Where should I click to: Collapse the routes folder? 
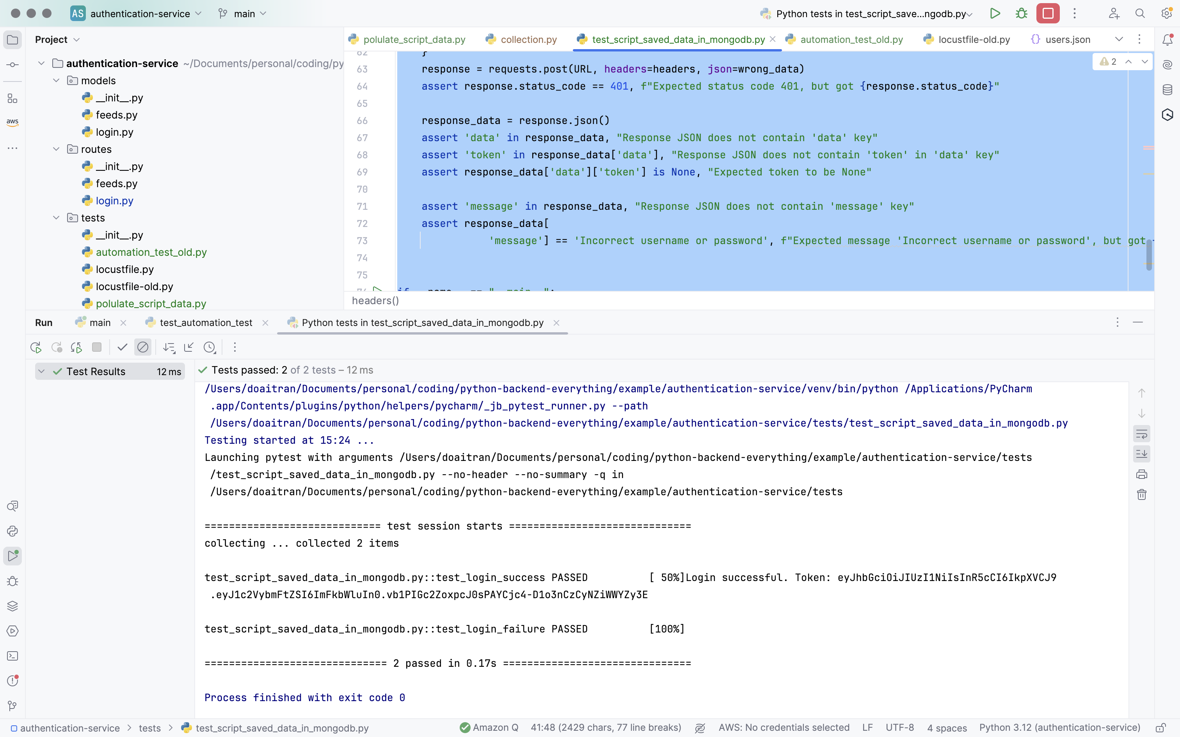(x=57, y=149)
